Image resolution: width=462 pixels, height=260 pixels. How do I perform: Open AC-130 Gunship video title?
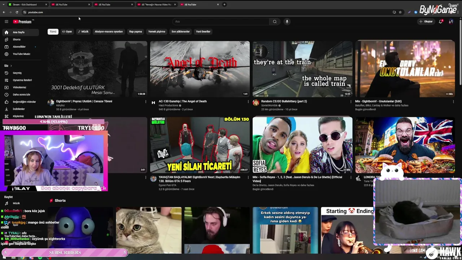coord(183,101)
